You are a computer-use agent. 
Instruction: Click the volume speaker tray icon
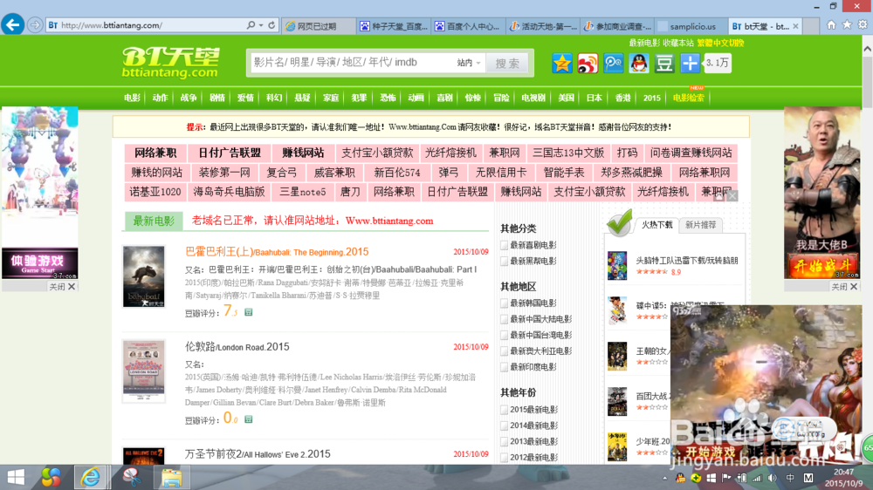(772, 478)
